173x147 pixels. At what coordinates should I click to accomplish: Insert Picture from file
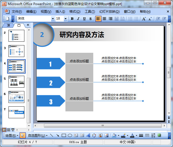[x=107, y=135]
